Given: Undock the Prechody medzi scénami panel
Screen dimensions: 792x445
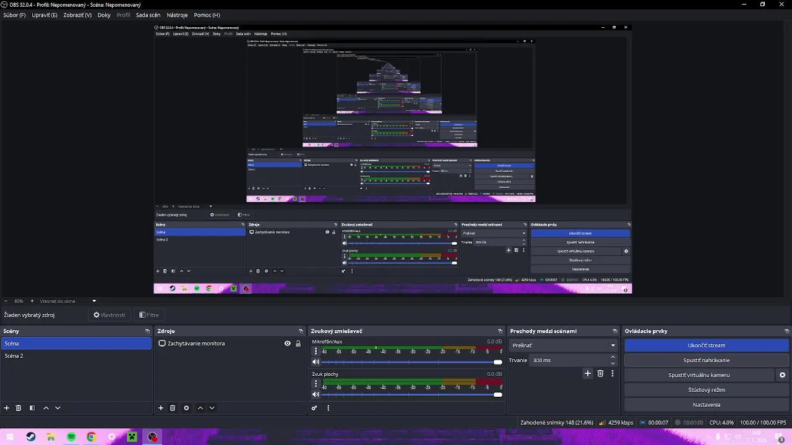Looking at the screenshot, I should click(614, 331).
